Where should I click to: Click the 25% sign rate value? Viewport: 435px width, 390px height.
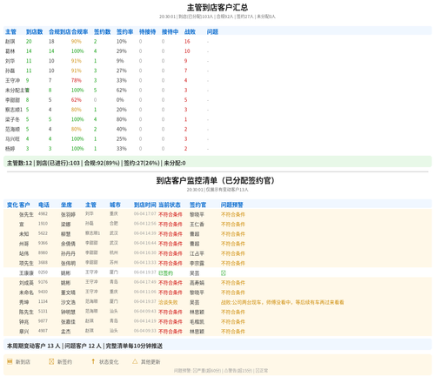click(122, 139)
